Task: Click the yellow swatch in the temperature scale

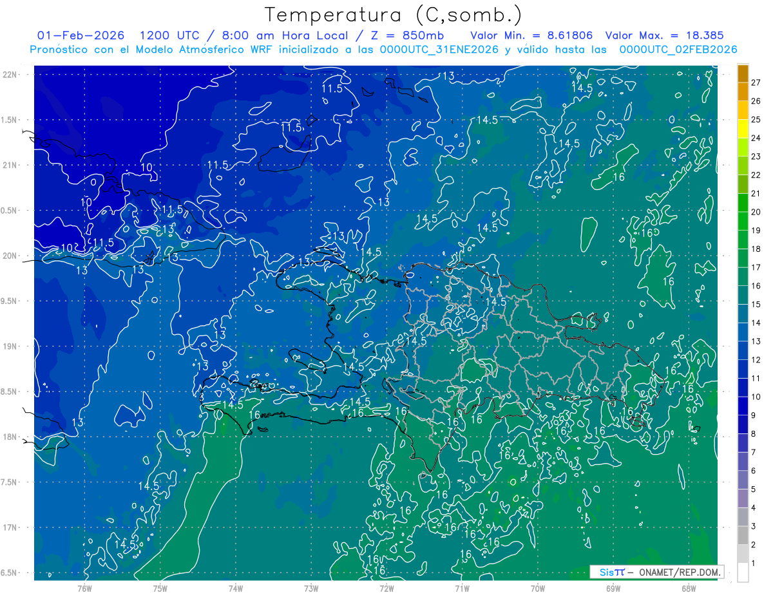Action: (x=743, y=129)
